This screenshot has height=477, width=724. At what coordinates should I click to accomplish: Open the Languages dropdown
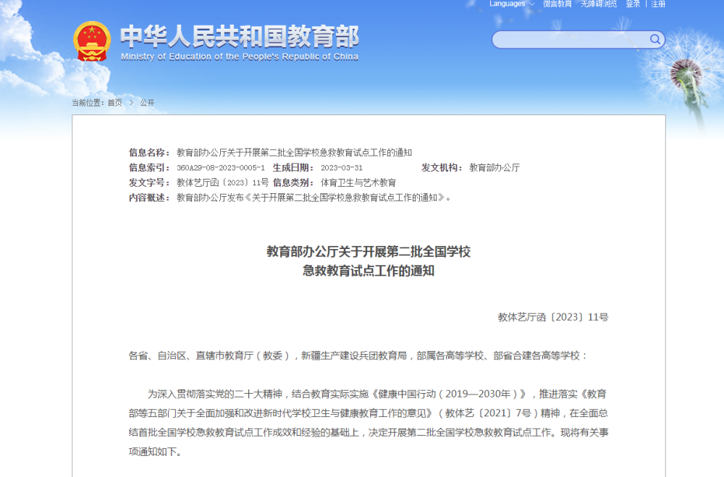[x=512, y=4]
